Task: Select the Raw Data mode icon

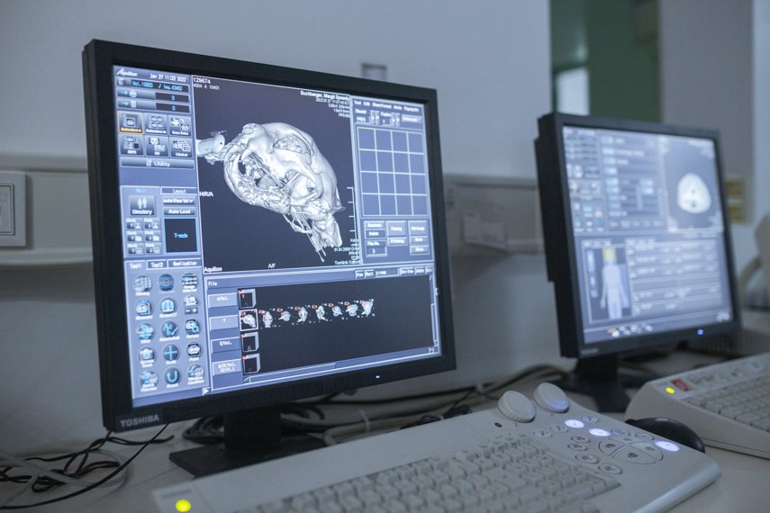Action: [180, 126]
